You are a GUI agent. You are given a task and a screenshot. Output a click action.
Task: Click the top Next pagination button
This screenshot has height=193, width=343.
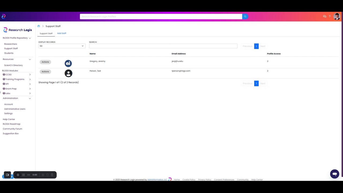point(263,46)
